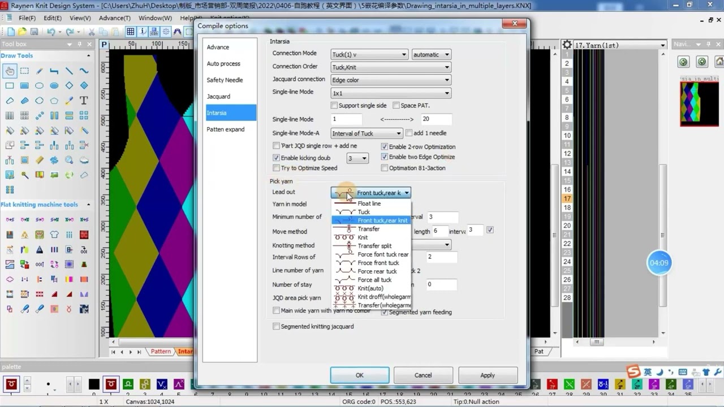This screenshot has width=724, height=407.
Task: Switch to the Pattern sheet tab
Action: pos(161,351)
